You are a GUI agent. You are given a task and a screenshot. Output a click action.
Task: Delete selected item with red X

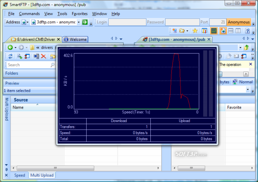click(44, 56)
